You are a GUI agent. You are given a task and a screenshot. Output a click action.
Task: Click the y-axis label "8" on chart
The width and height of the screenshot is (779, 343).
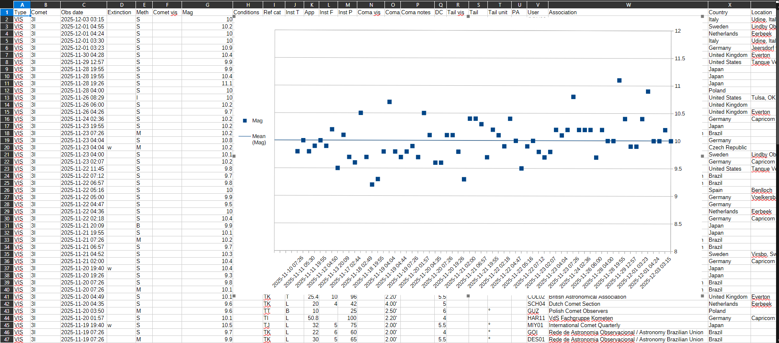click(676, 251)
